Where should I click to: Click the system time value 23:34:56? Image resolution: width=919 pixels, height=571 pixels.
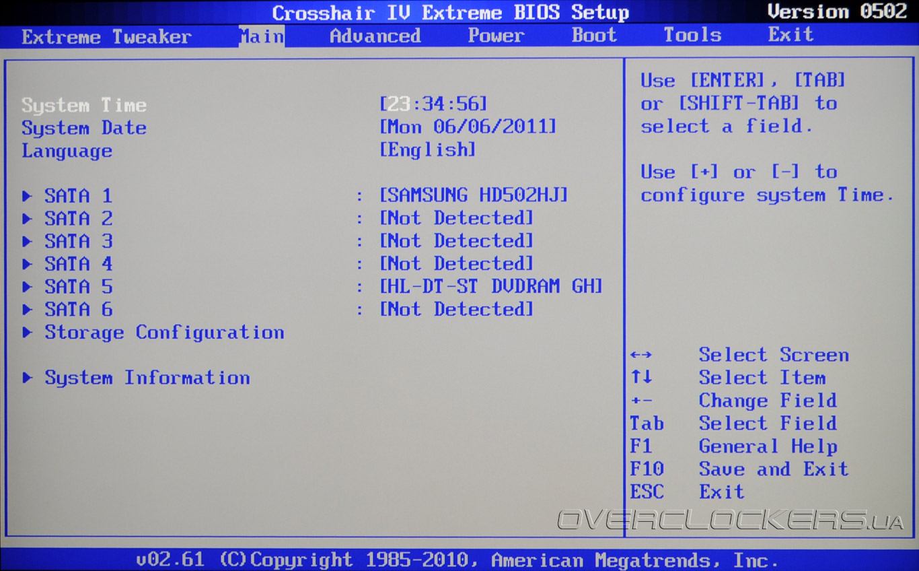pyautogui.click(x=433, y=104)
